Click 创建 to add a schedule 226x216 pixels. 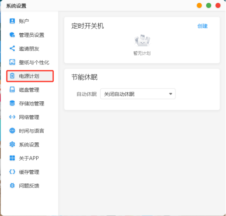(203, 26)
